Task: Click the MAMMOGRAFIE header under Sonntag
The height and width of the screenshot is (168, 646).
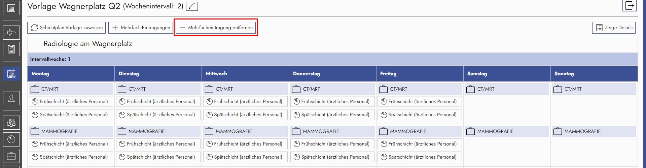Action: (x=594, y=131)
